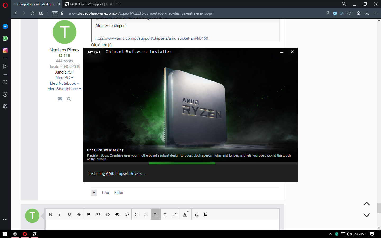Switch to Computador não desliga tab
Viewport: 381px width, 238px height.
pos(36,4)
